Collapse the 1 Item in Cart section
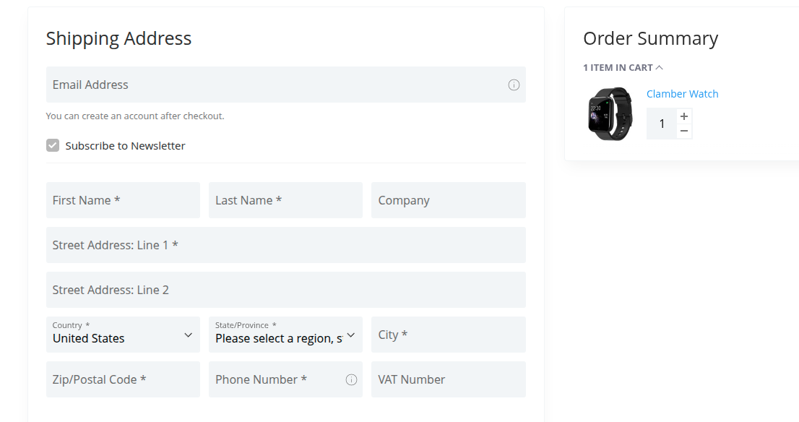The height and width of the screenshot is (422, 799). pos(623,67)
